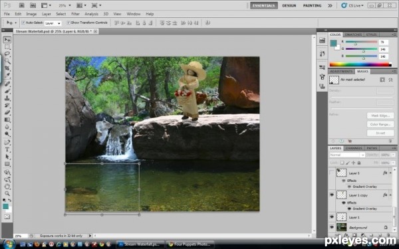Hide Layer 1 copy with eye icon
This screenshot has height=249, width=399.
click(x=332, y=195)
